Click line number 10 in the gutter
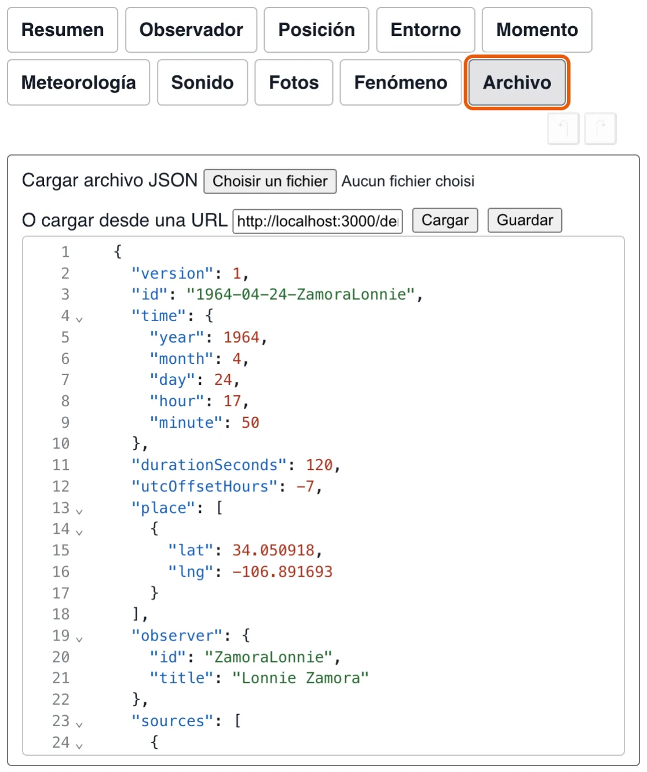647x772 pixels. 61,444
